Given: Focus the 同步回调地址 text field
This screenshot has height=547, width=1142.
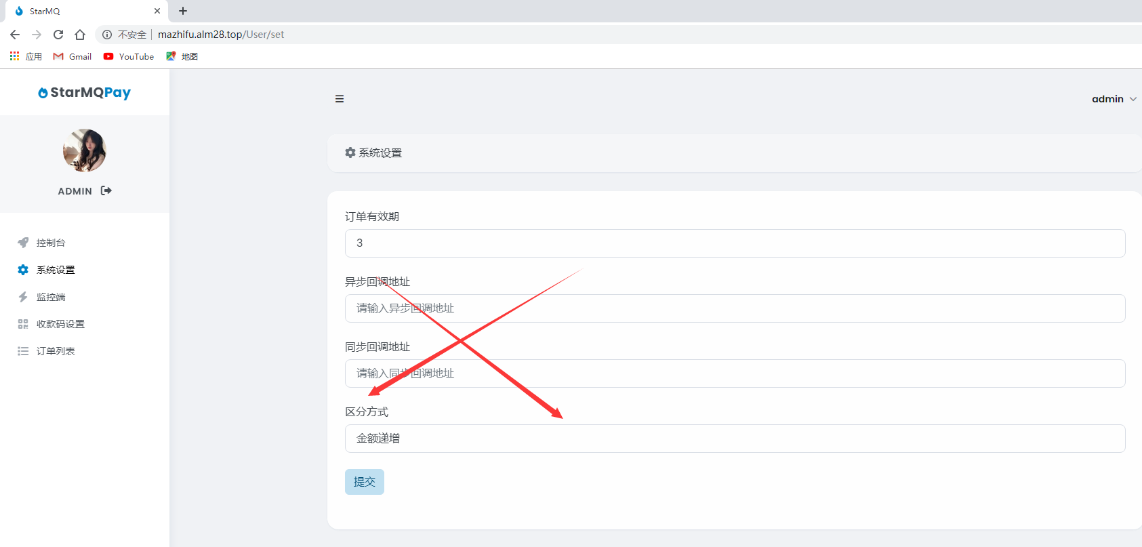Looking at the screenshot, I should pos(735,373).
